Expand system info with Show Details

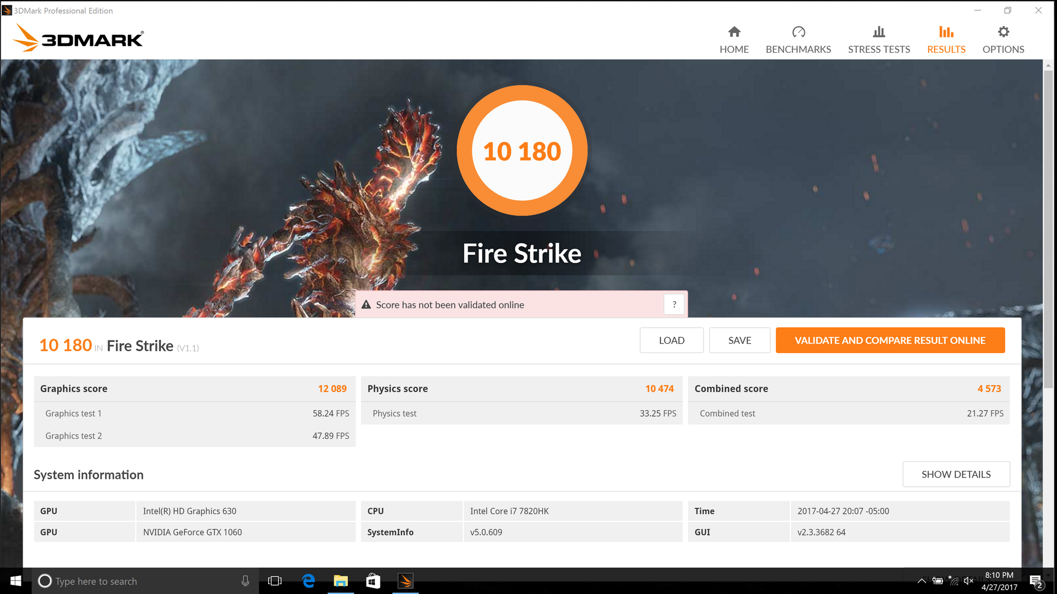click(956, 474)
